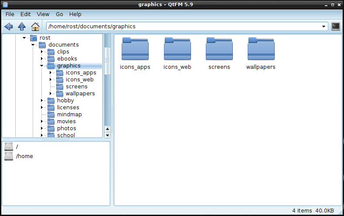This screenshot has height=216, width=344.
Task: Expand the licenses tree node
Action: [42, 107]
